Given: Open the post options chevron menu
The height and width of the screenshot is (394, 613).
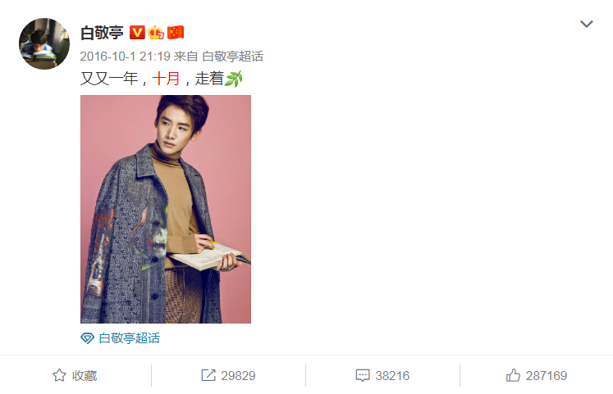Looking at the screenshot, I should tap(586, 25).
